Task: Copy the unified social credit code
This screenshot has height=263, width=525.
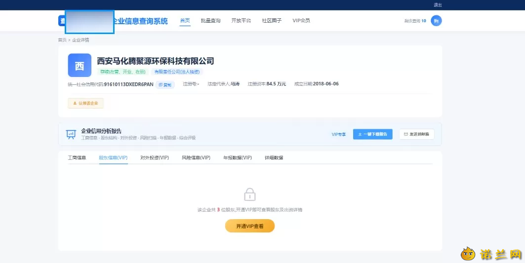Action: 165,85
